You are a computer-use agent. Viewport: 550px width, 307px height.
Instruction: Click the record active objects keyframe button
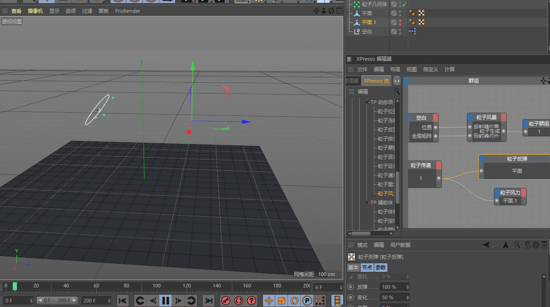(x=226, y=301)
